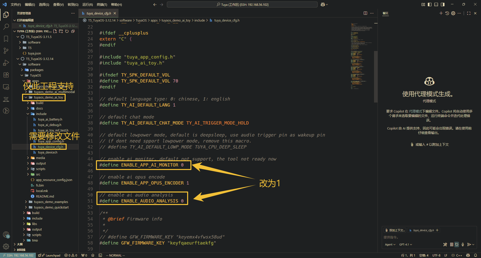
Task: Open the View menu
Action: click(x=58, y=4)
